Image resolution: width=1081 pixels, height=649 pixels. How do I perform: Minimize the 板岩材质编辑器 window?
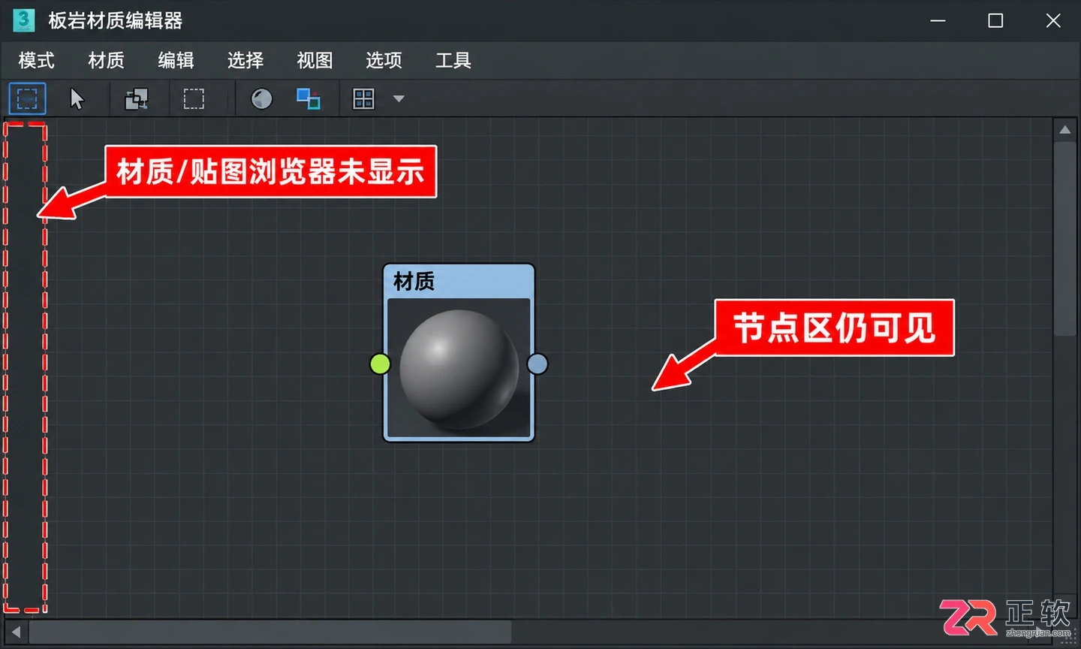[938, 20]
